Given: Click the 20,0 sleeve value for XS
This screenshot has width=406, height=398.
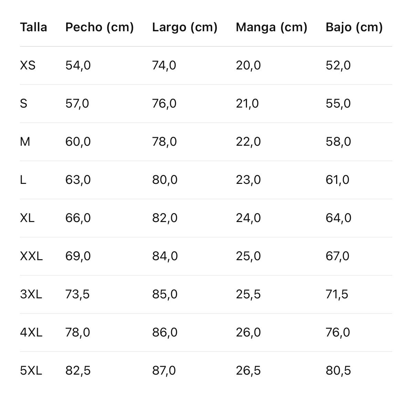Looking at the screenshot, I should tap(248, 65).
